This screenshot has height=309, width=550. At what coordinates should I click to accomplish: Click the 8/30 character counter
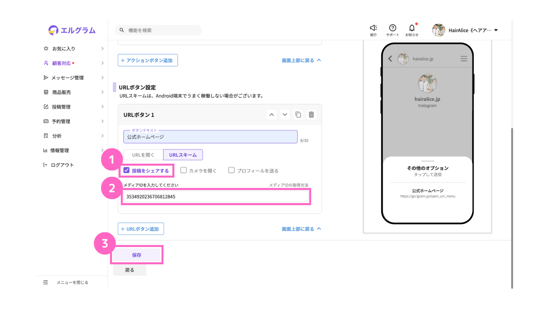(x=304, y=140)
